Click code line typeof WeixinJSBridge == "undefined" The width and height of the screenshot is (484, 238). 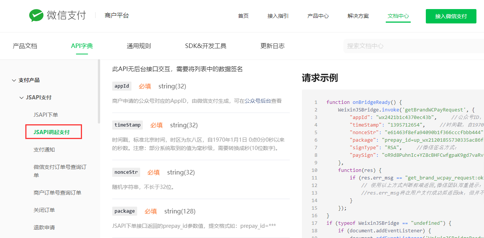pyautogui.click(x=389, y=223)
